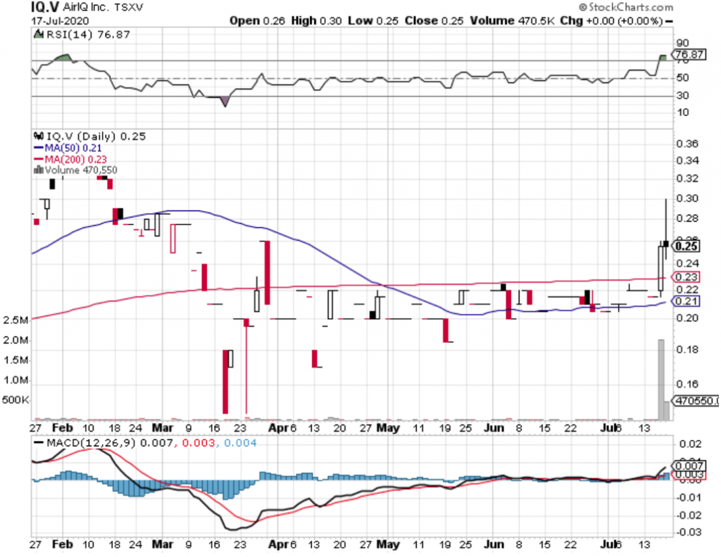Click the High 0.30 value
Image resolution: width=721 pixels, height=557 pixels.
click(x=316, y=21)
